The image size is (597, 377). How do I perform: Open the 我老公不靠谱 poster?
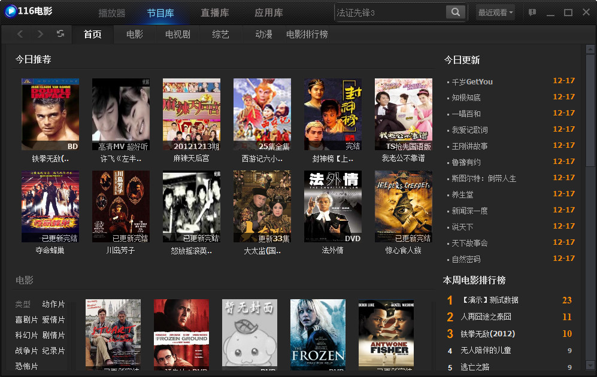click(404, 114)
